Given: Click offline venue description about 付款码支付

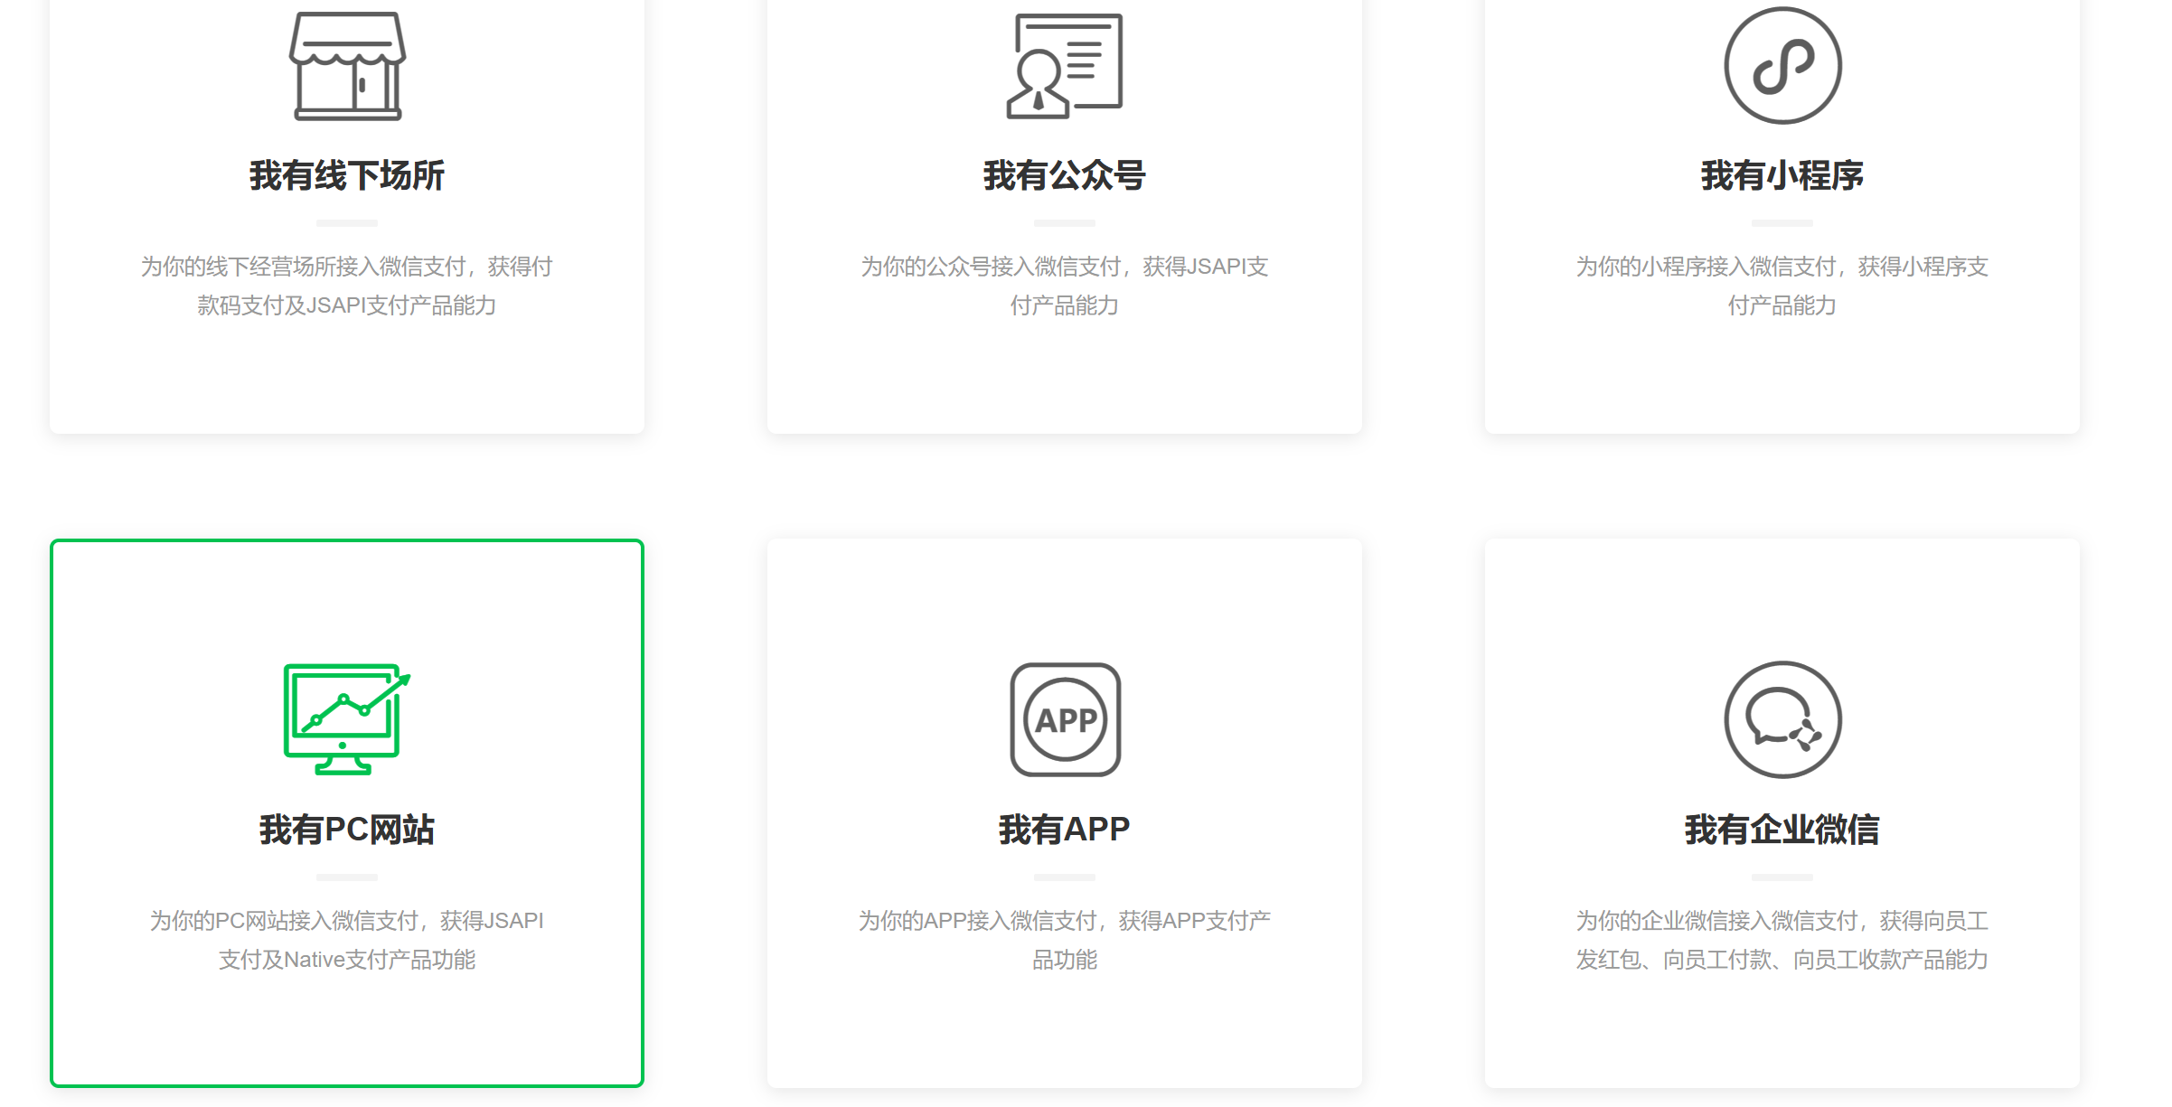Looking at the screenshot, I should click(347, 286).
